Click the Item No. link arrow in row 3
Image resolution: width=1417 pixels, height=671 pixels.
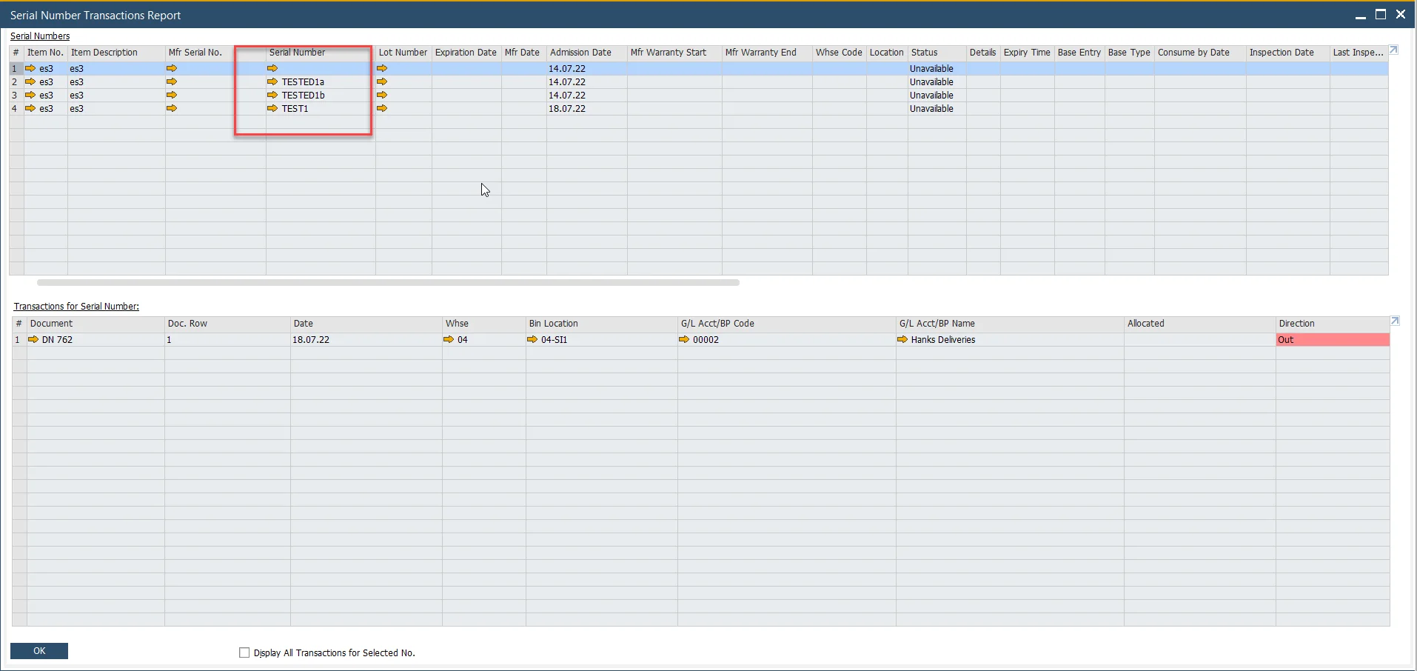(30, 95)
